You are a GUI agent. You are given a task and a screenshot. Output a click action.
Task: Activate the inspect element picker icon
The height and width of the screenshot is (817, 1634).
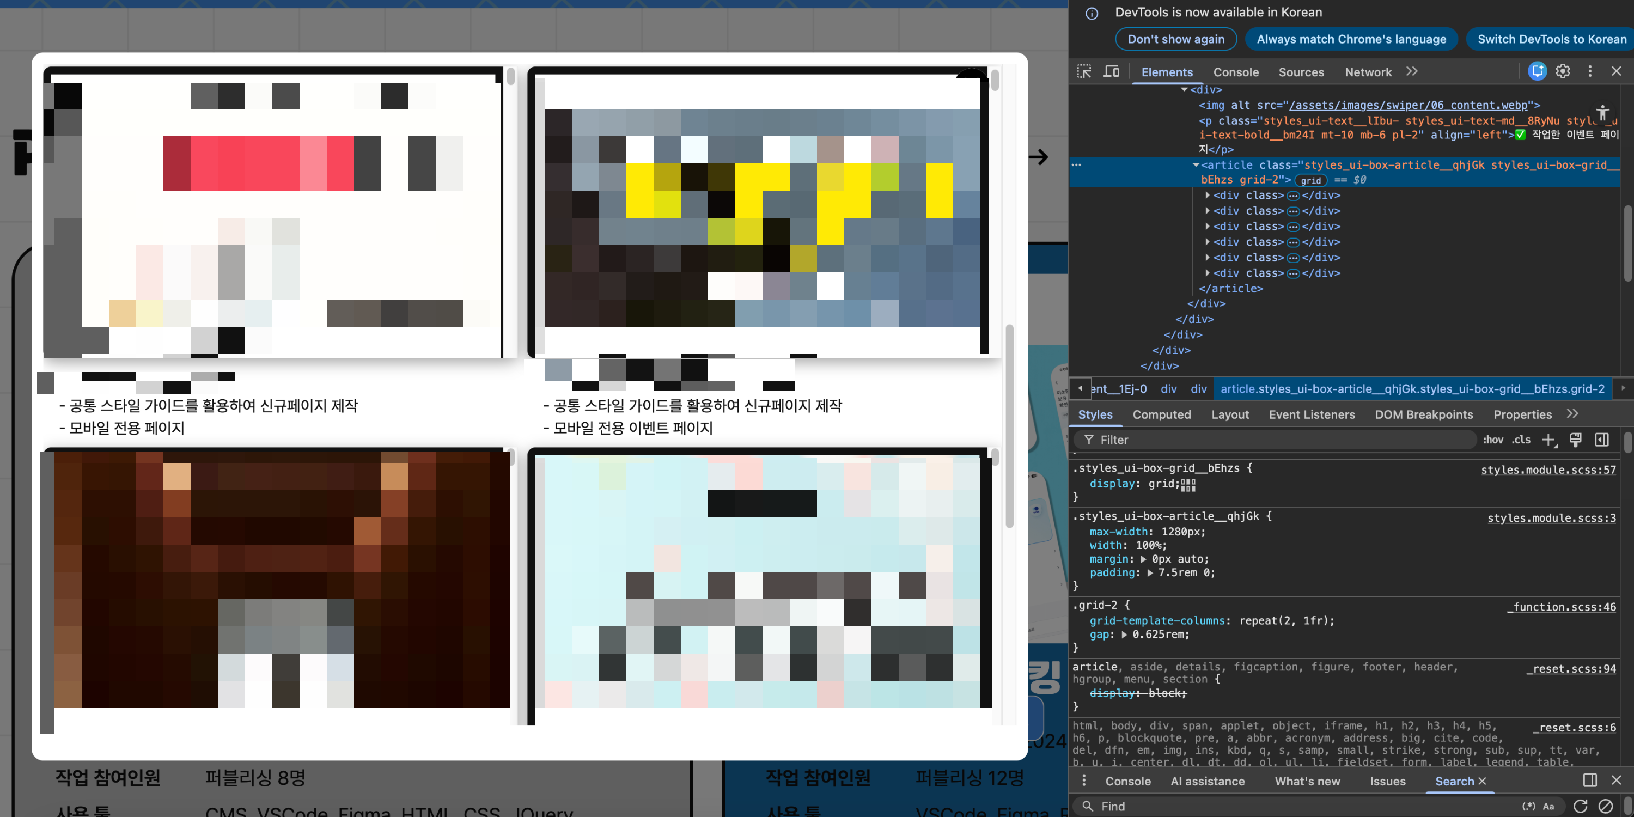pos(1084,72)
